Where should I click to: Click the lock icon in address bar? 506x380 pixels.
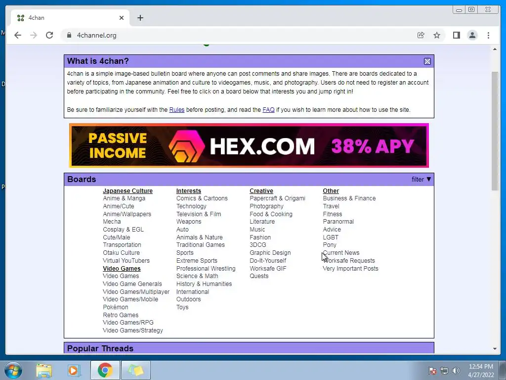69,35
